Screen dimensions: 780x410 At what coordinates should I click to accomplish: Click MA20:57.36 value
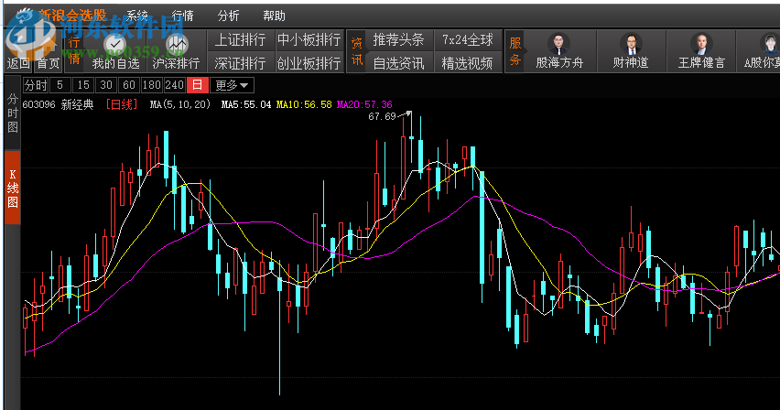pos(364,104)
